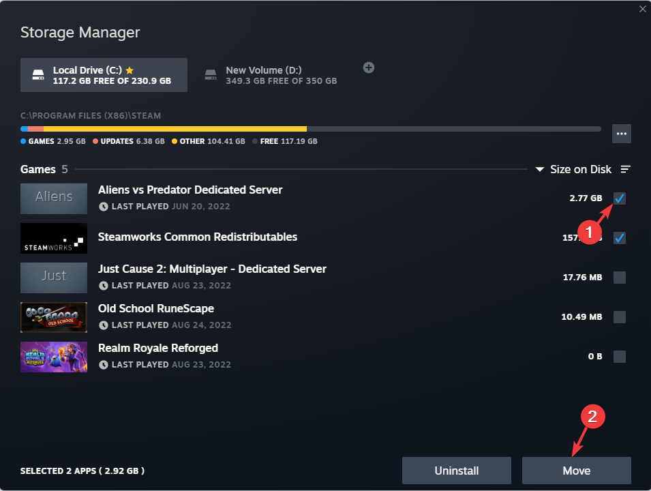Screen dimensions: 651x491
Task: Click the C:\PROGRAM FILES (X86)\STEAM path
Action: click(91, 116)
